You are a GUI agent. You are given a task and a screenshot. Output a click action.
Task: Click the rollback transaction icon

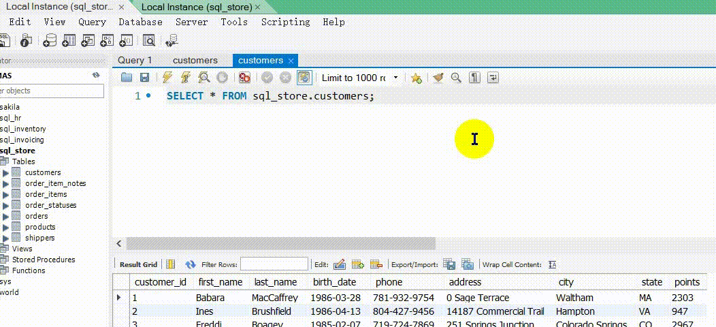coord(285,78)
